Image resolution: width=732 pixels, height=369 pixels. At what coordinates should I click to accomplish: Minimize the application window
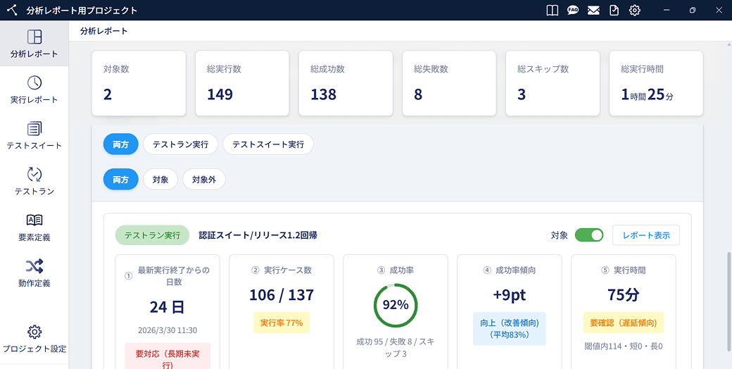(667, 11)
